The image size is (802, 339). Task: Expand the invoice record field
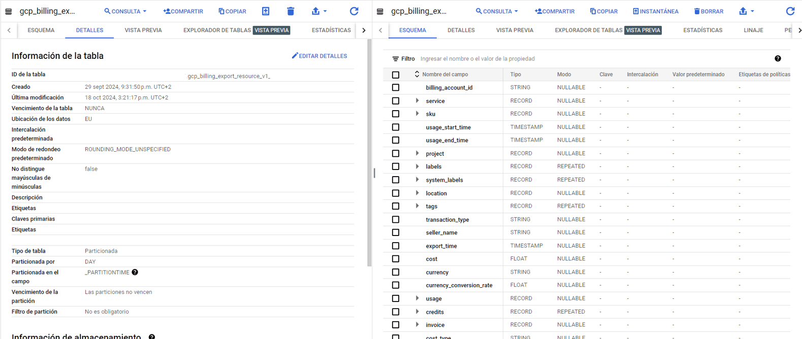[x=418, y=325]
